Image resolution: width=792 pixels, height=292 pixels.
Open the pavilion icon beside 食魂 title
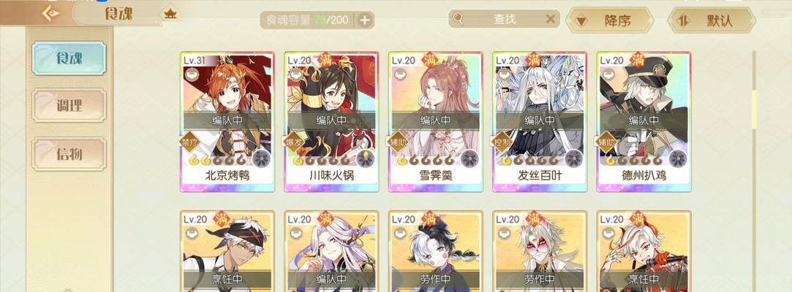click(x=170, y=14)
